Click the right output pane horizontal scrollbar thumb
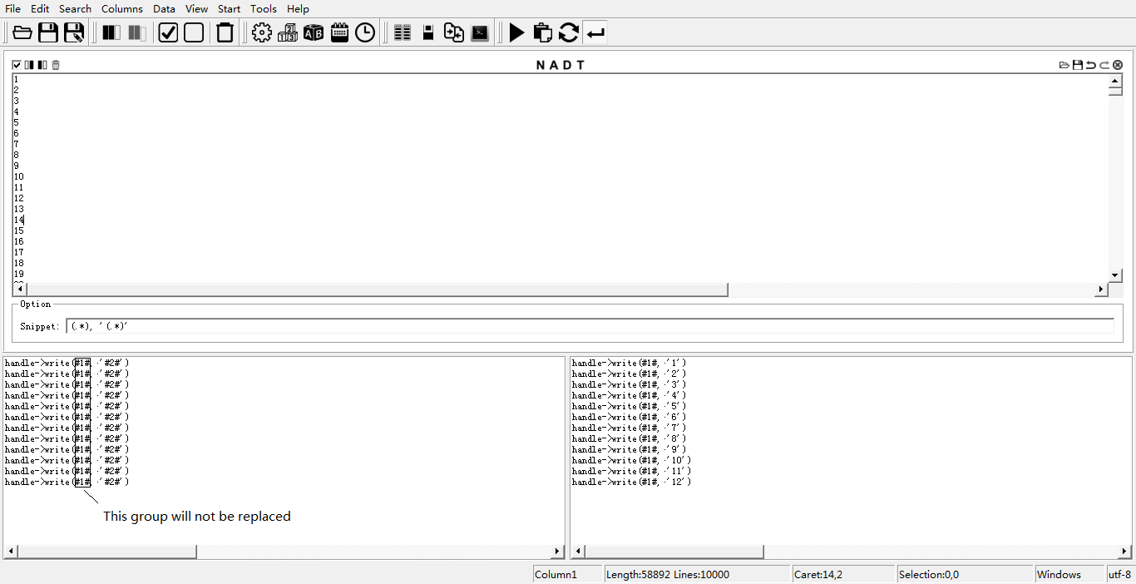Image resolution: width=1136 pixels, height=584 pixels. pyautogui.click(x=674, y=552)
